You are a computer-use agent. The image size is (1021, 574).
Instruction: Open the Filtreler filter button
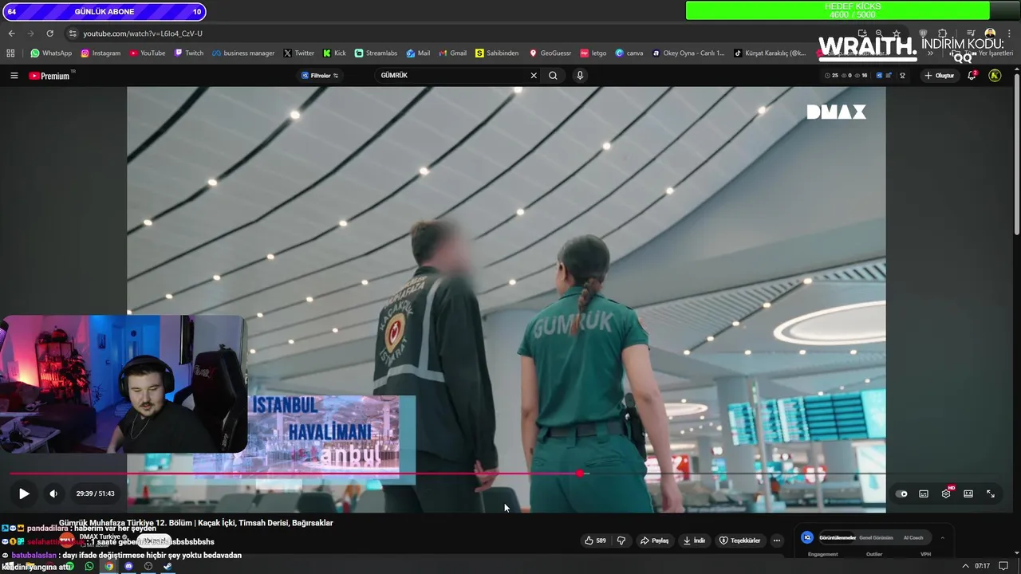(320, 76)
